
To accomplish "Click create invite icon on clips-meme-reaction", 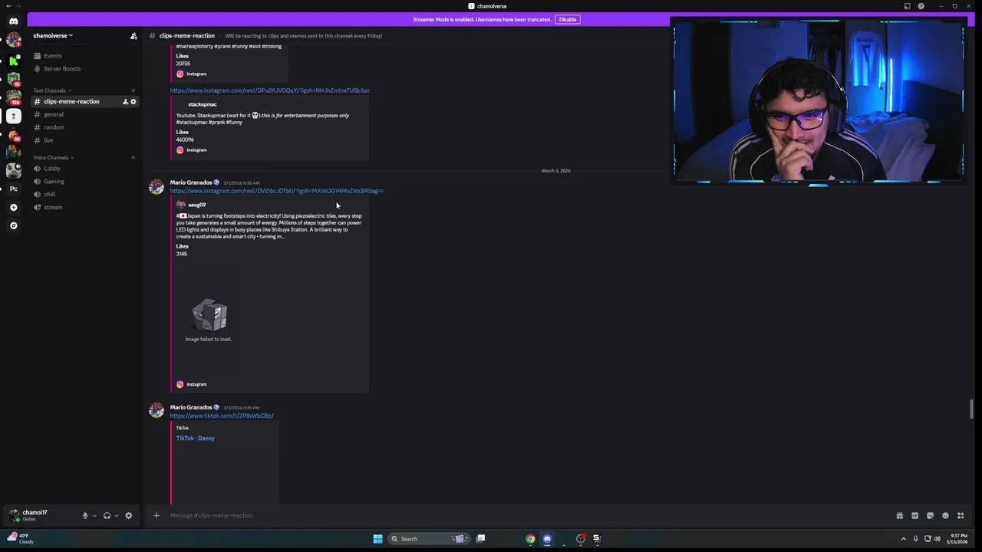I will 125,101.
